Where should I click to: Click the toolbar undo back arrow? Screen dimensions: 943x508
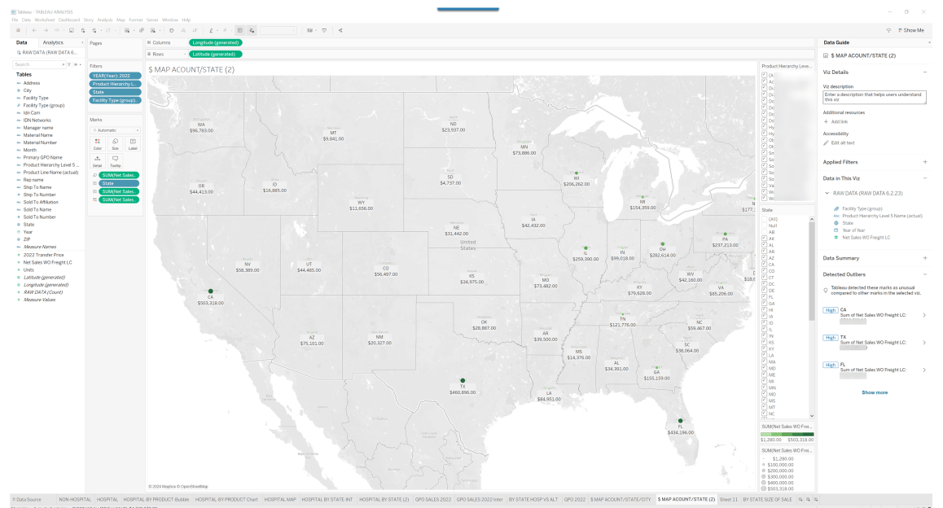33,30
